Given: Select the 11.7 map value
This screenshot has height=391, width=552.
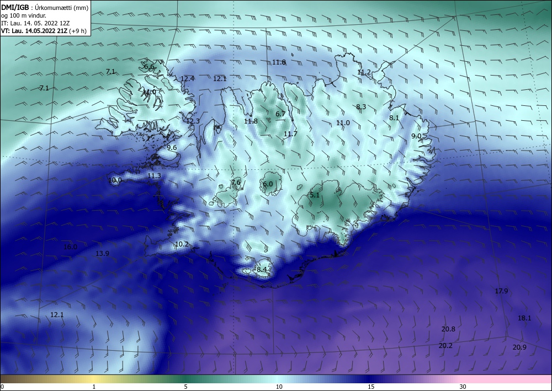Looking at the screenshot, I should tap(290, 133).
